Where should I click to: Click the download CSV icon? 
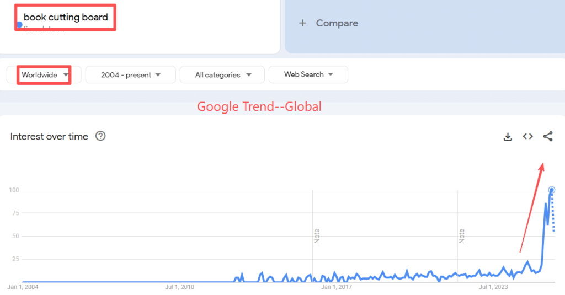(508, 137)
